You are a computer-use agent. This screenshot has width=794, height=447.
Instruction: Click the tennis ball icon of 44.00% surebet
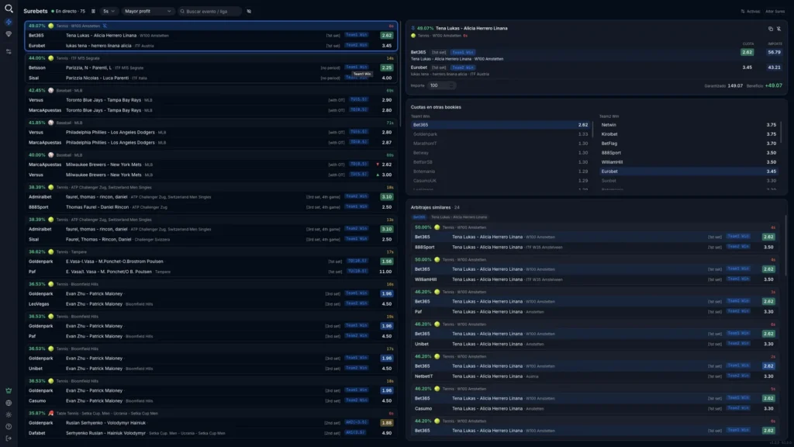tap(50, 58)
